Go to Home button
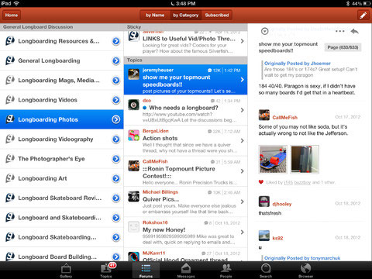 tap(12, 15)
